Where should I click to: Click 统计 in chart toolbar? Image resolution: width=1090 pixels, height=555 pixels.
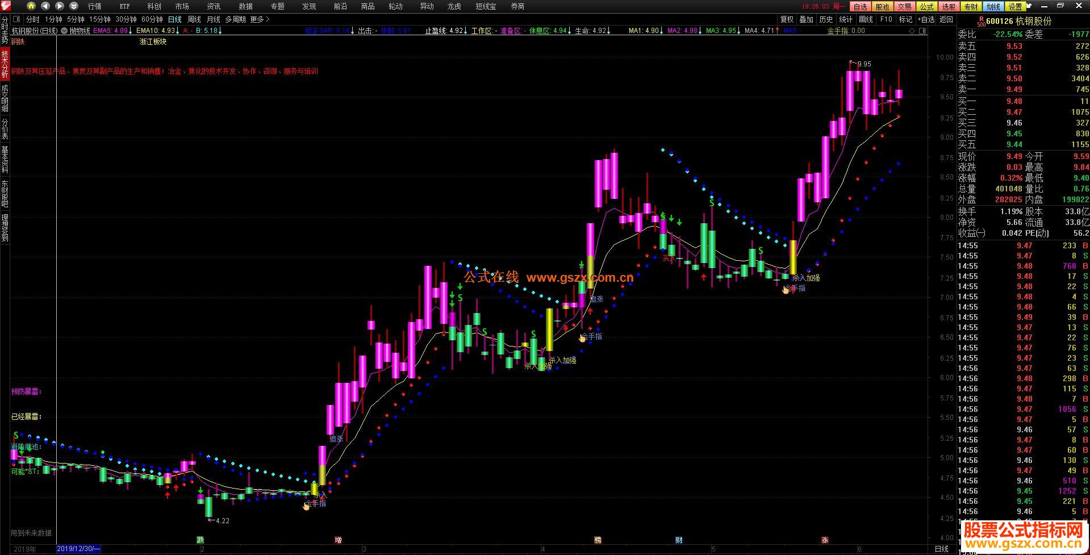click(846, 19)
